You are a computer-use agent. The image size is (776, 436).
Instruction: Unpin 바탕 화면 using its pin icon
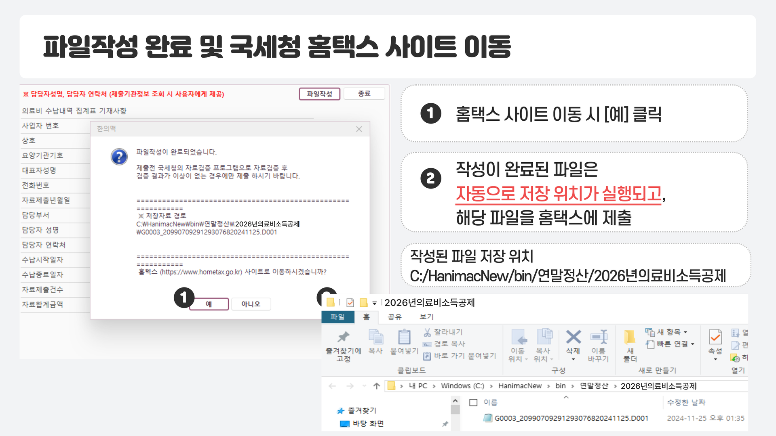point(446,424)
